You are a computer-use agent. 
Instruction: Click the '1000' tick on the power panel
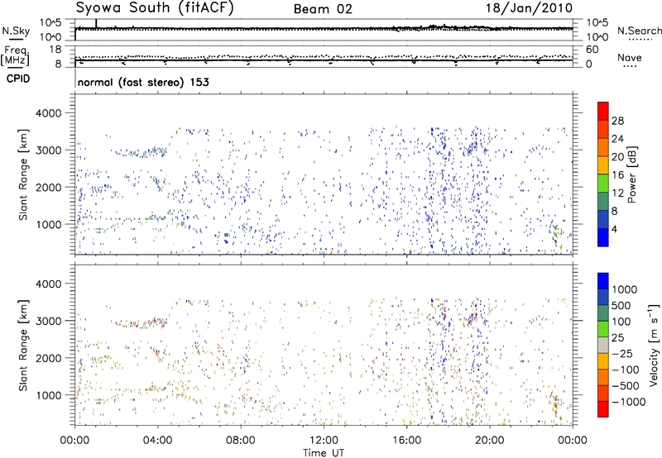[49, 224]
